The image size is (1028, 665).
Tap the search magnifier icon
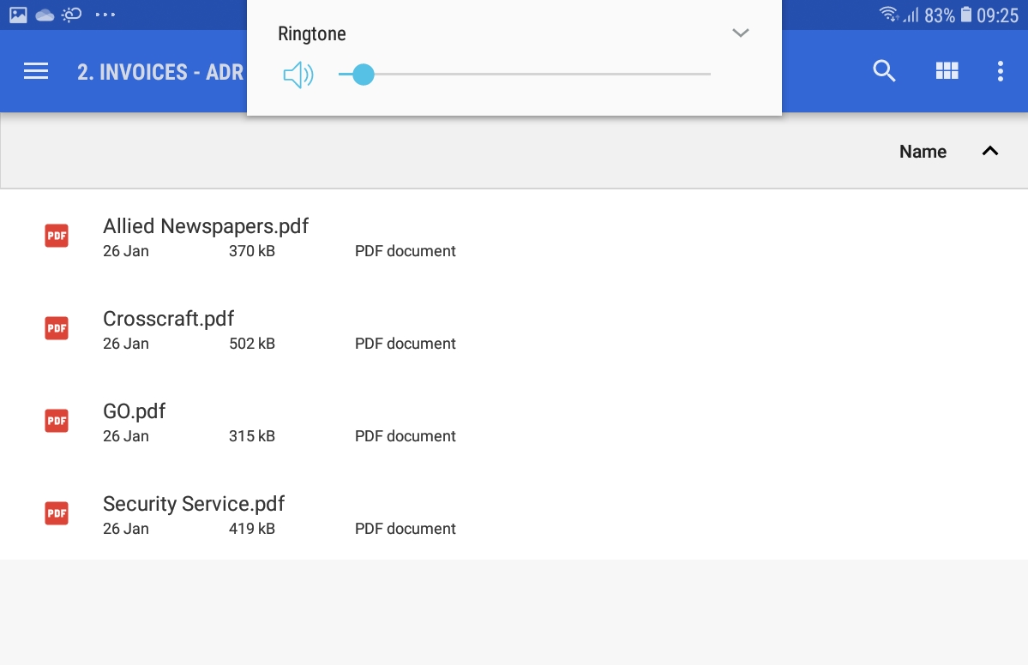[x=884, y=72]
